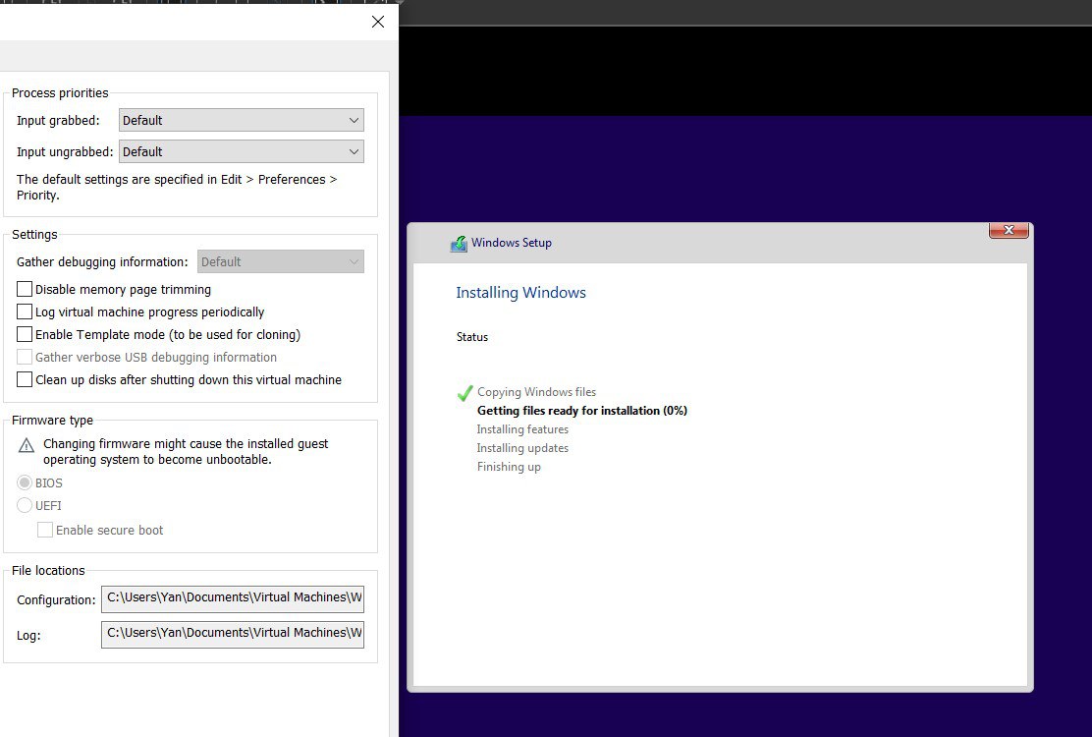Image resolution: width=1092 pixels, height=737 pixels.
Task: Check Gather verbose USB debugging information
Action: [25, 357]
